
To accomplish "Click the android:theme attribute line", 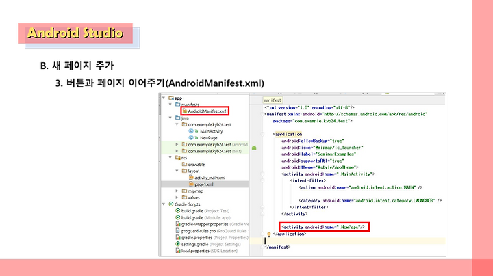I will tap(320, 167).
